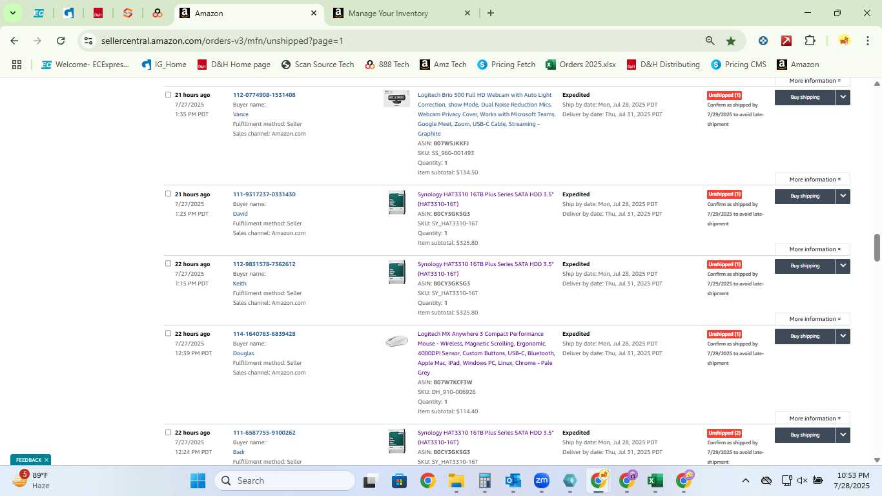Open IG_Home bookmark

click(164, 65)
